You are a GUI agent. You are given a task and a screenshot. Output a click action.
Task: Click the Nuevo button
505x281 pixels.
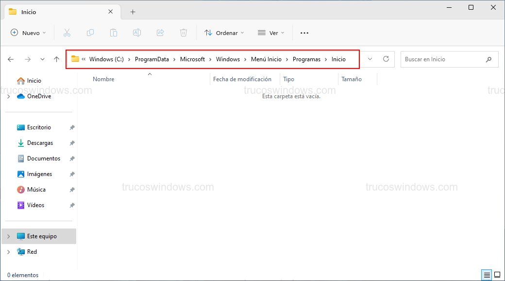(x=28, y=32)
